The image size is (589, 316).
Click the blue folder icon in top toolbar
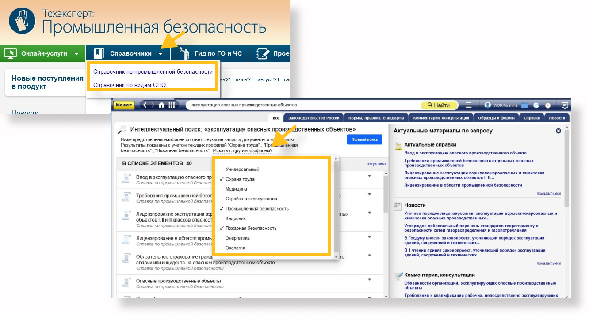524,105
